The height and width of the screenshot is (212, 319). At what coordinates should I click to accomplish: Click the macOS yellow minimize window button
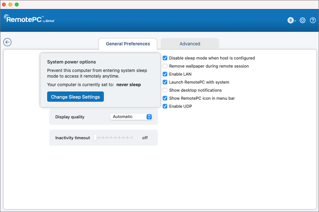point(10,4)
